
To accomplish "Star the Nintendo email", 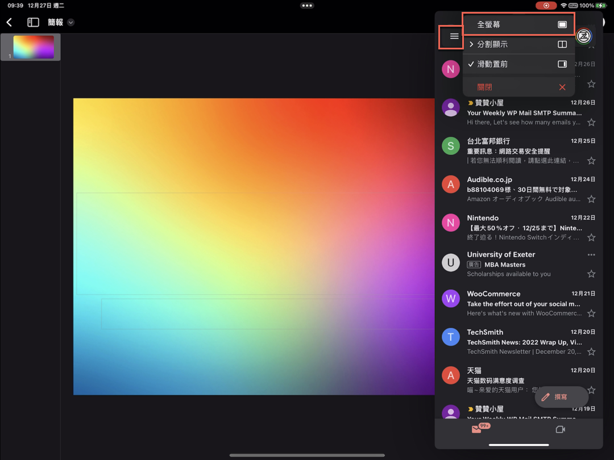I will (591, 237).
